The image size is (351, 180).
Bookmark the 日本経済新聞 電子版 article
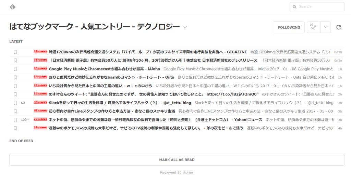(15, 61)
